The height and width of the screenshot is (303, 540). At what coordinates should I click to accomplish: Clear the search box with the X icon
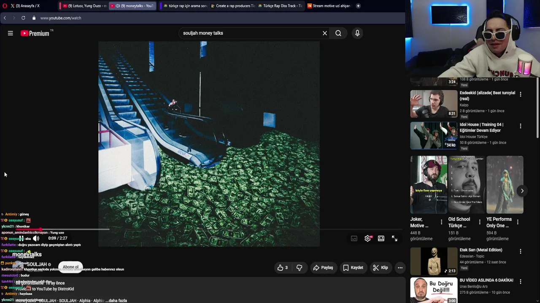(325, 33)
